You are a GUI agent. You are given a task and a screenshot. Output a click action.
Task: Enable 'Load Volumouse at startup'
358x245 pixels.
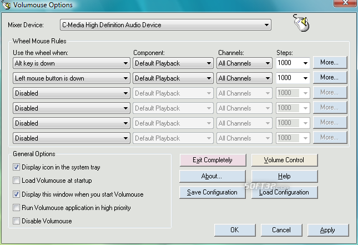click(16, 181)
